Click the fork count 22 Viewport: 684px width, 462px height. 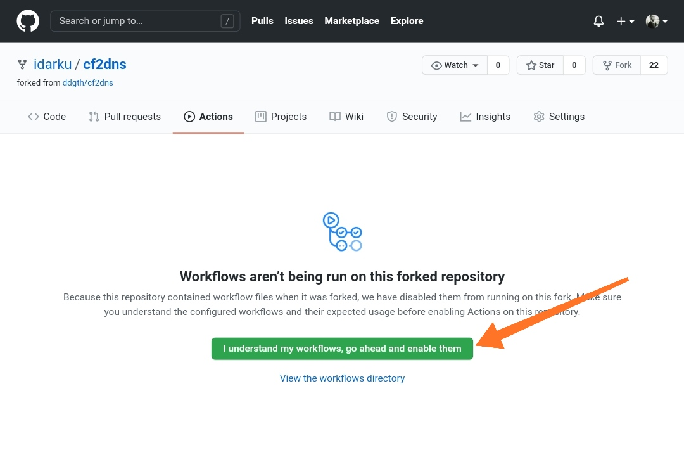(654, 65)
